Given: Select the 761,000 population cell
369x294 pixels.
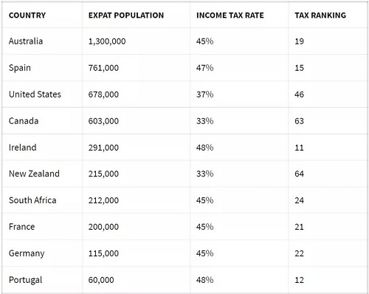Looking at the screenshot, I should pos(103,68).
